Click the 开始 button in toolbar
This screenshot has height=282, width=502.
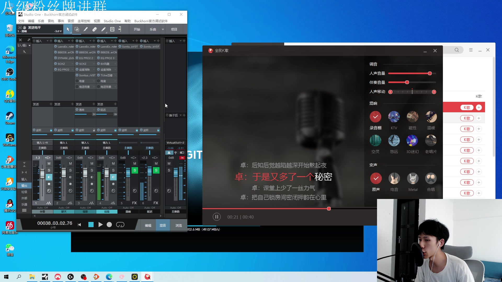tap(137, 29)
